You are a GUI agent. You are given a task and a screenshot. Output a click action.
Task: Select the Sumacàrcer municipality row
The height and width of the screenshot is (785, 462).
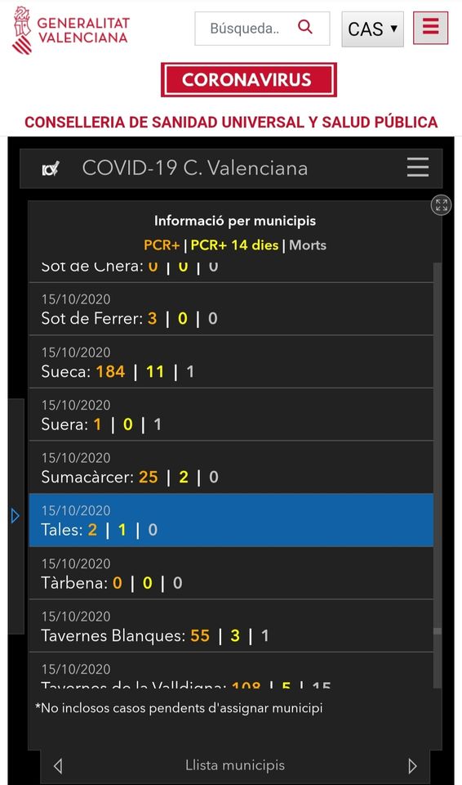[x=231, y=467]
